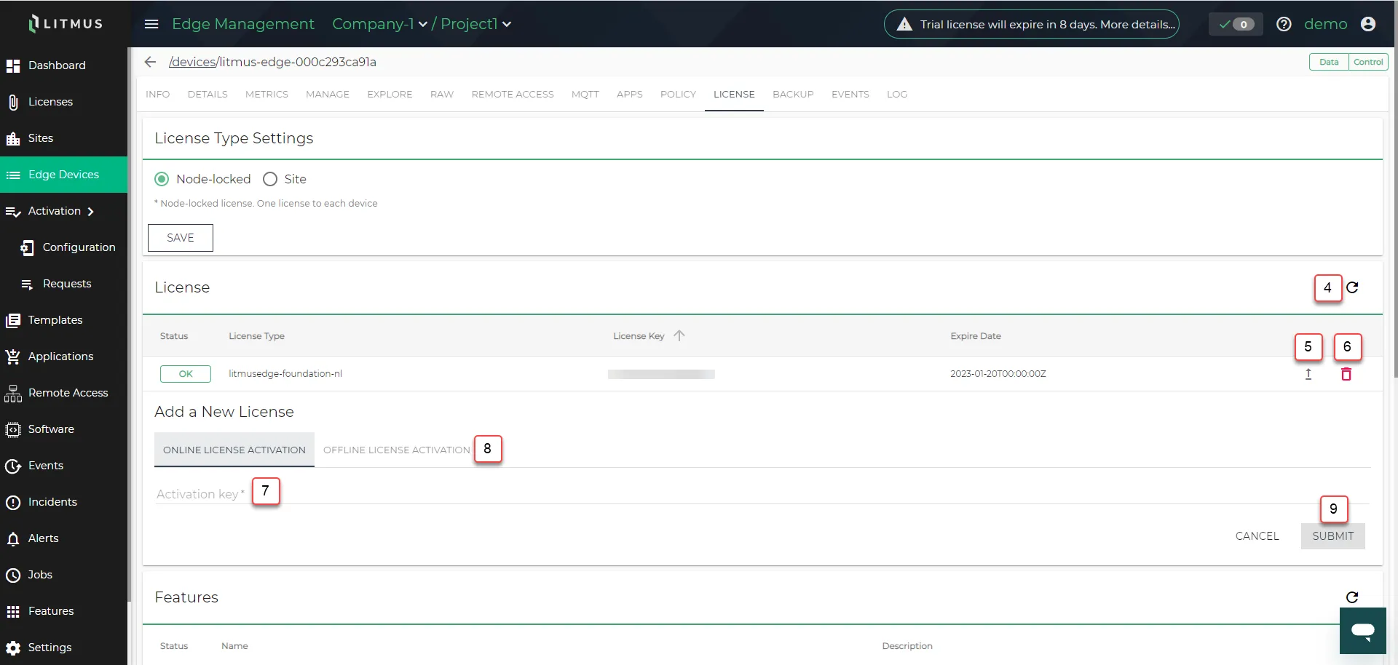Expand the Project1 dropdown
1398x665 pixels.
point(476,24)
